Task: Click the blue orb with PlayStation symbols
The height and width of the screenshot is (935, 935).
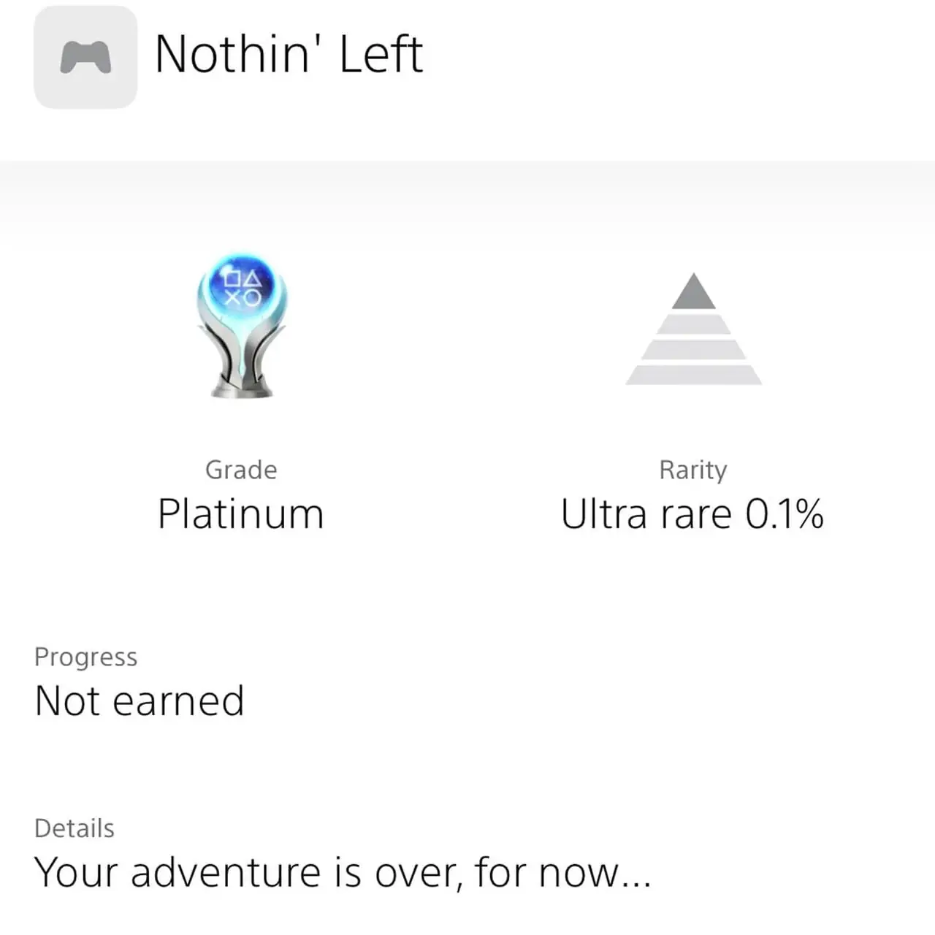Action: 242,285
